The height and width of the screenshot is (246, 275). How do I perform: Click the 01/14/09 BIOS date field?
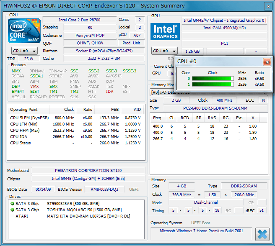[x=43, y=190]
